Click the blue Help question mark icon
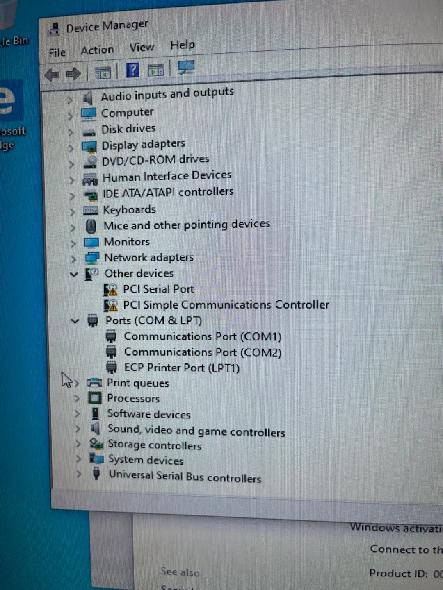The width and height of the screenshot is (443, 590). pyautogui.click(x=132, y=70)
